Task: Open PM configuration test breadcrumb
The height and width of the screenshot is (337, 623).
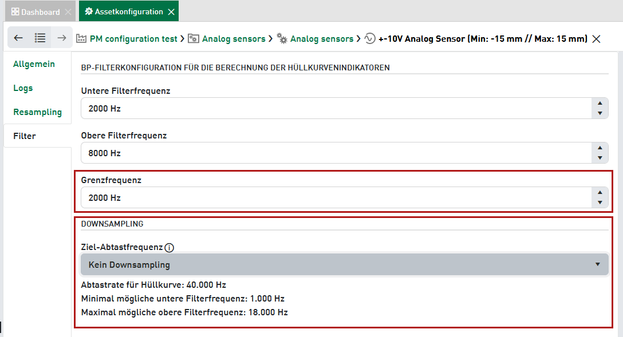Action: tap(133, 39)
